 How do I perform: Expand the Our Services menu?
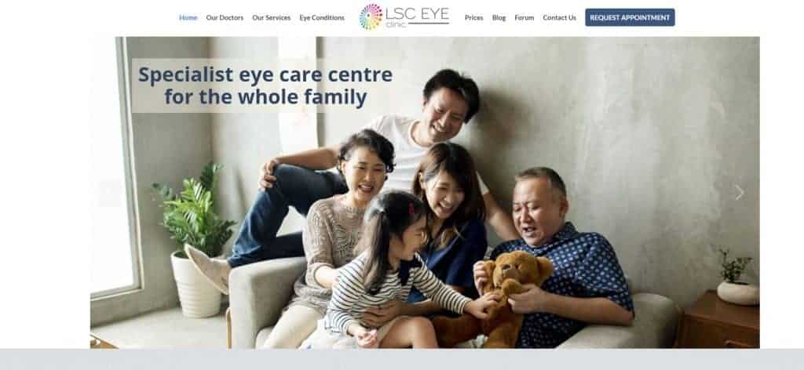click(271, 17)
